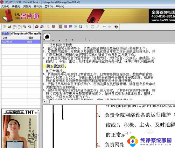175x148 pixels.
Task: Open the 文件(F) menu
Action: click(x=5, y=7)
